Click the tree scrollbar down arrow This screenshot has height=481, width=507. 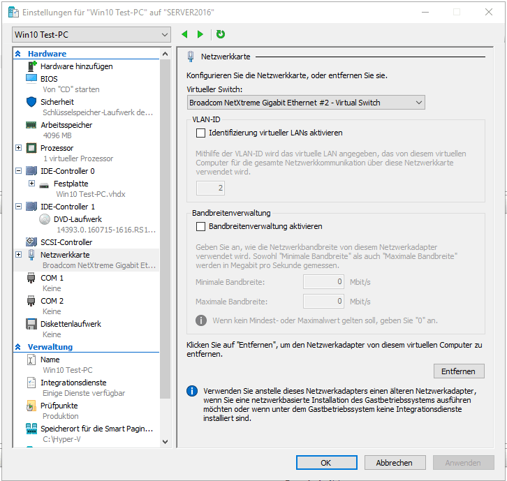tap(166, 442)
